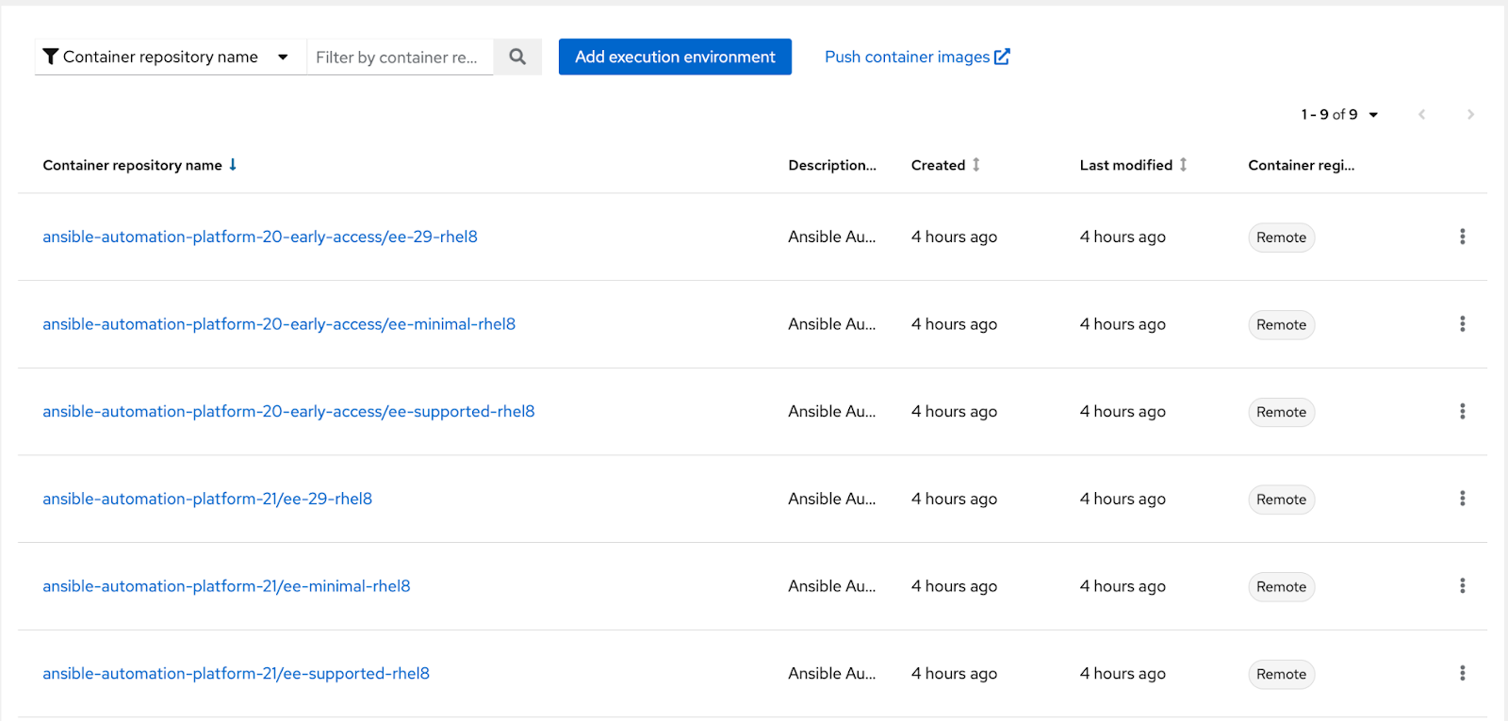The image size is (1508, 721).
Task: Sort by Last modified column sort icon
Action: click(1183, 165)
